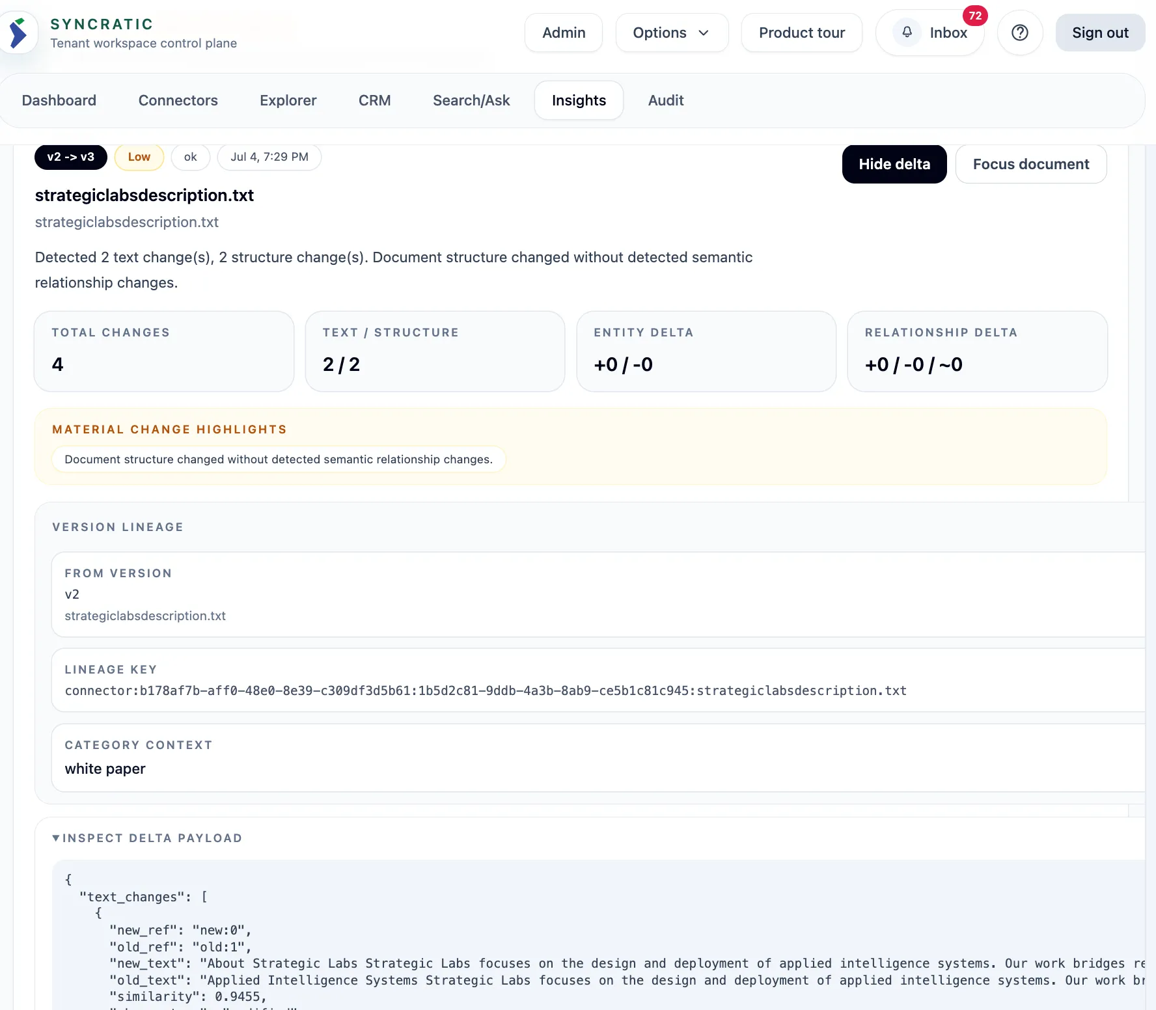Click the Text / Structure value 2 / 2
The image size is (1156, 1010).
[341, 364]
